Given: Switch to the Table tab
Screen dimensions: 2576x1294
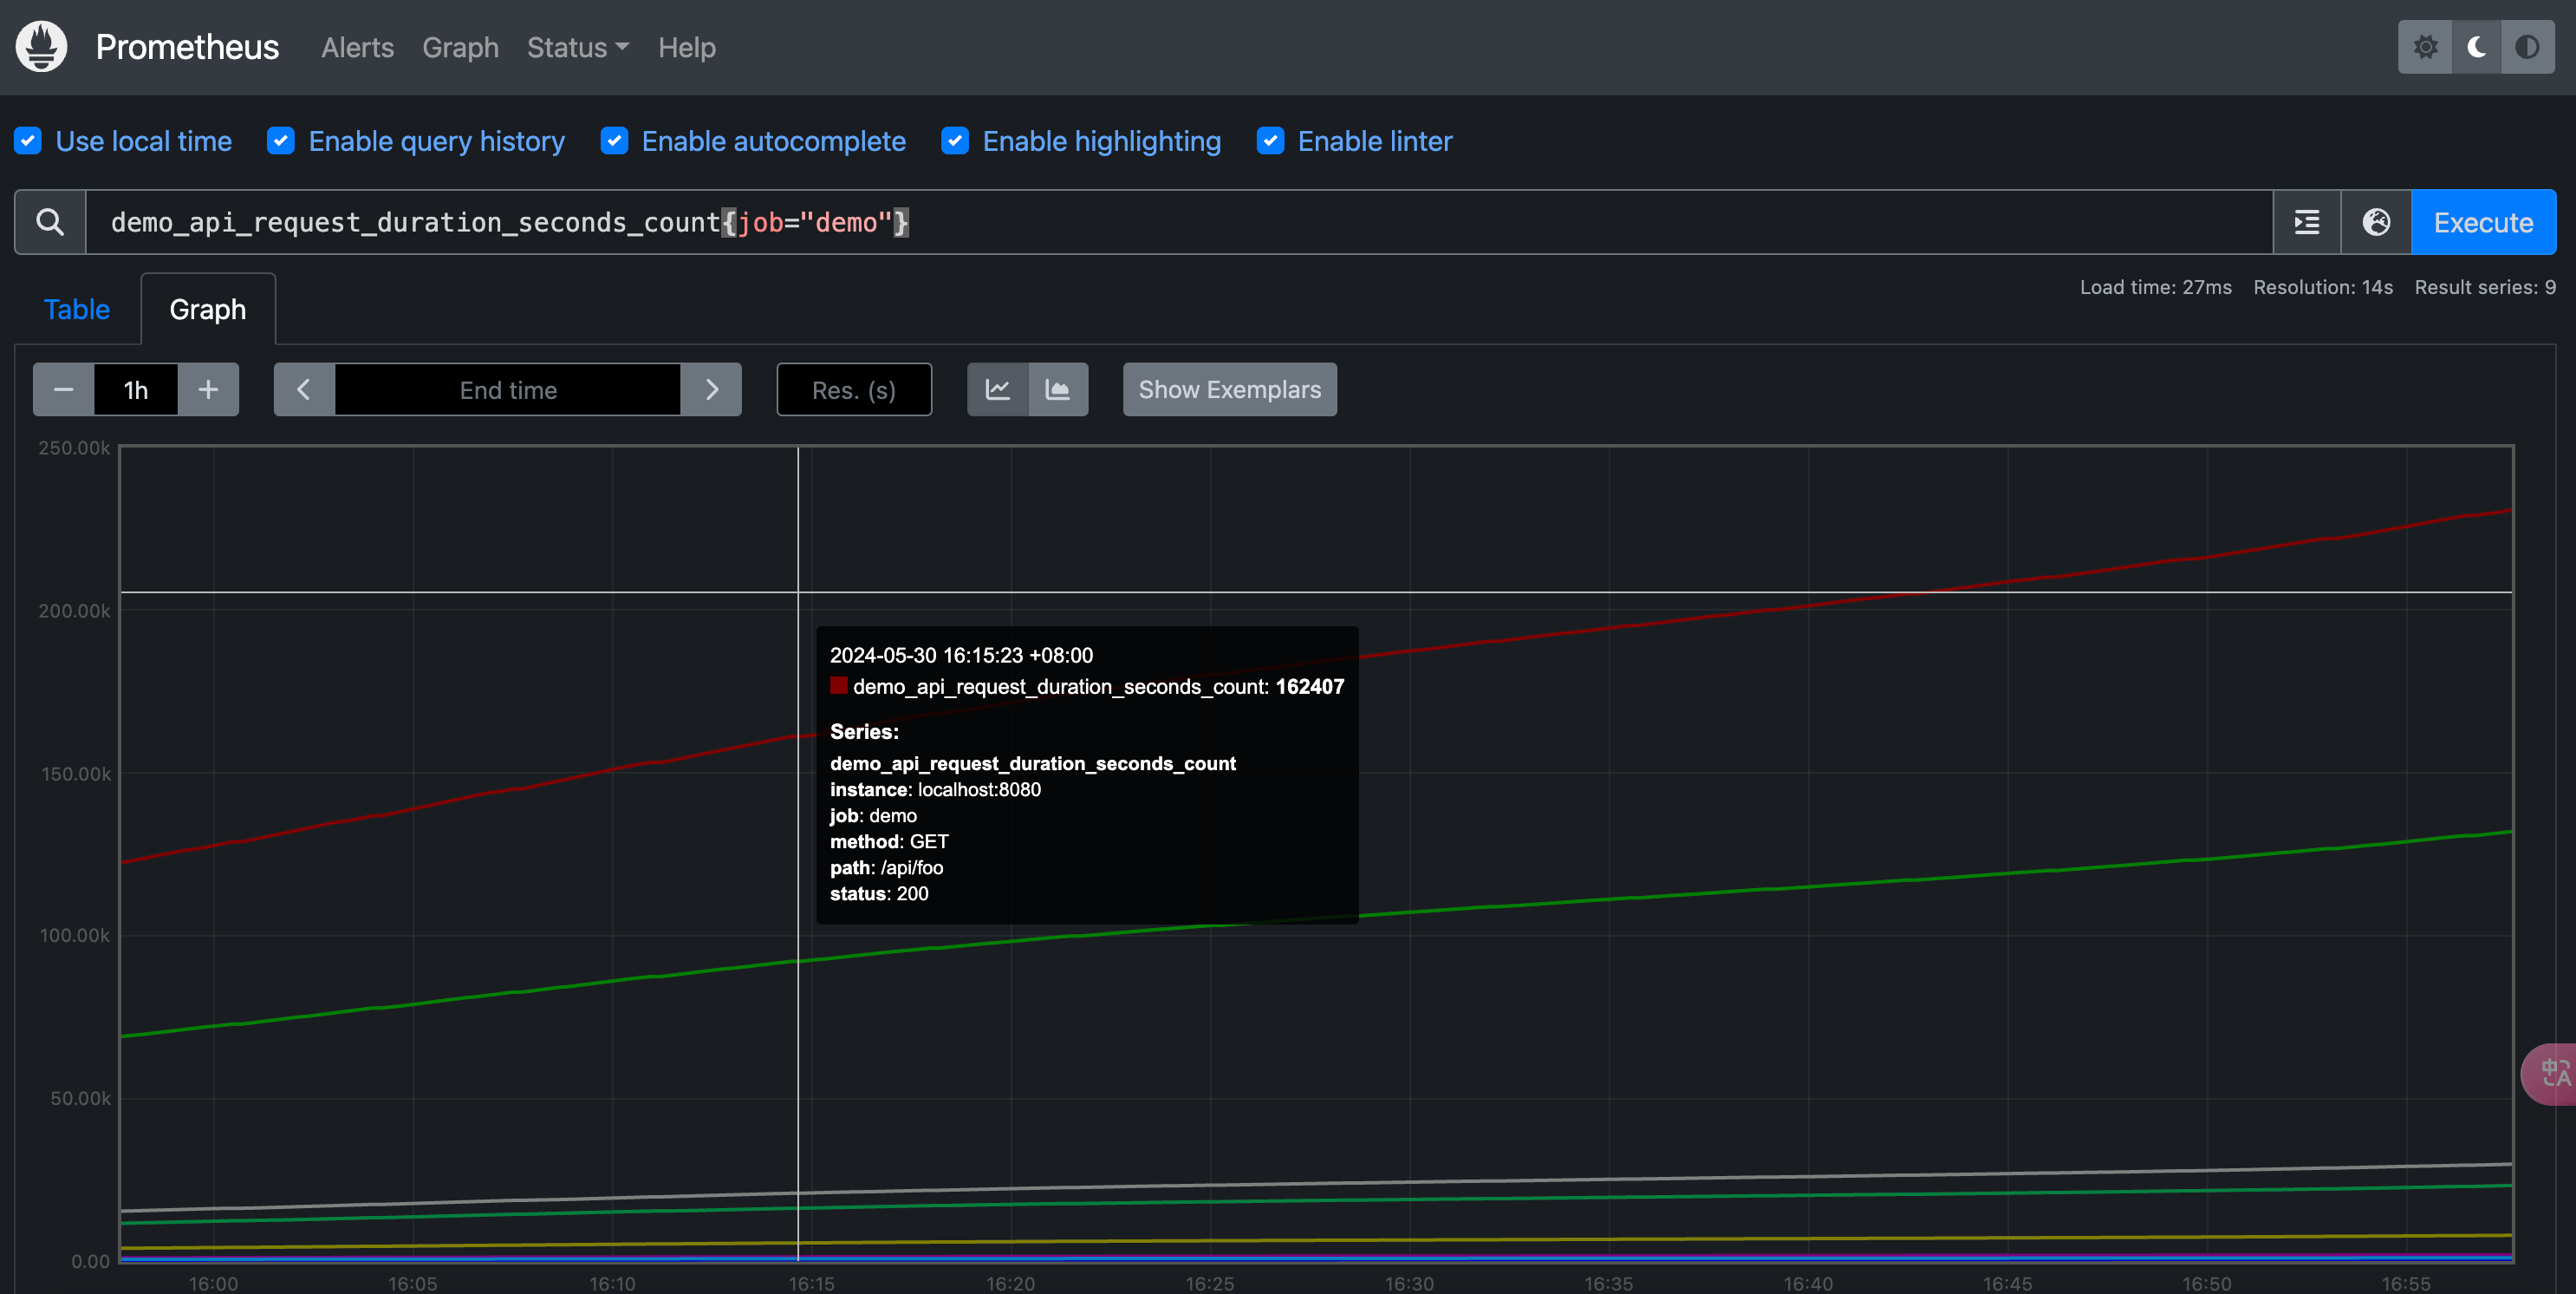Looking at the screenshot, I should [x=77, y=310].
